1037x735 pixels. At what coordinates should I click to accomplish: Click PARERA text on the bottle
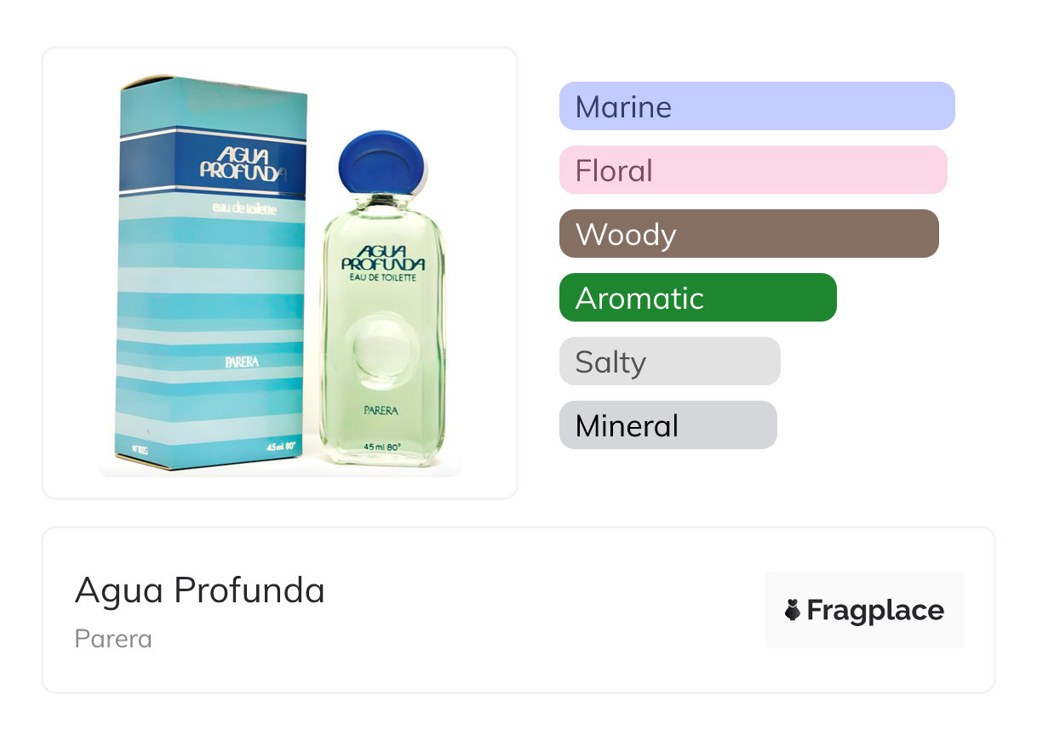coord(381,410)
